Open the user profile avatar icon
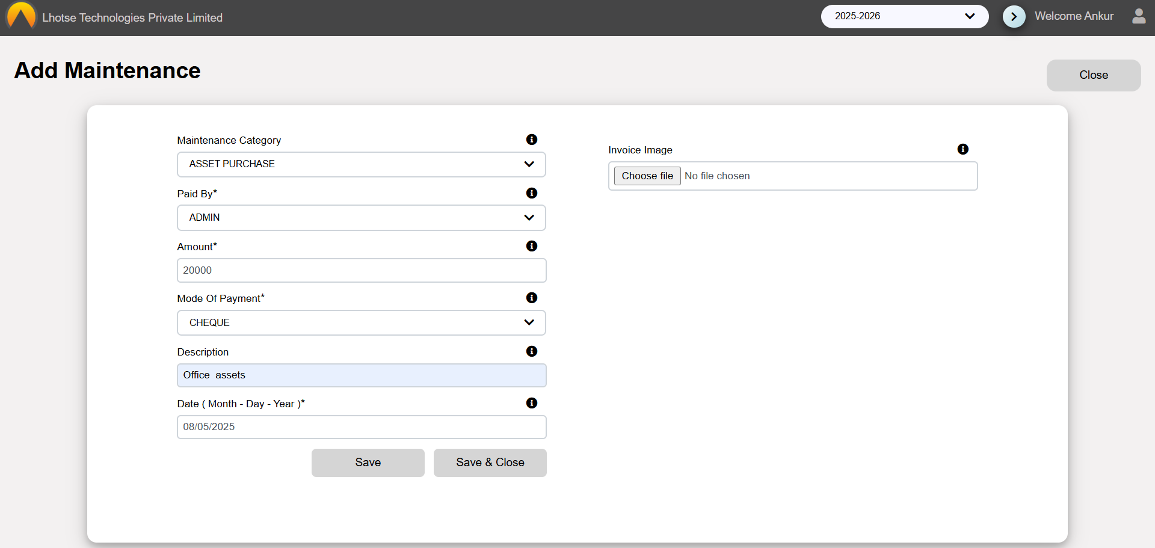The height and width of the screenshot is (548, 1155). tap(1139, 16)
